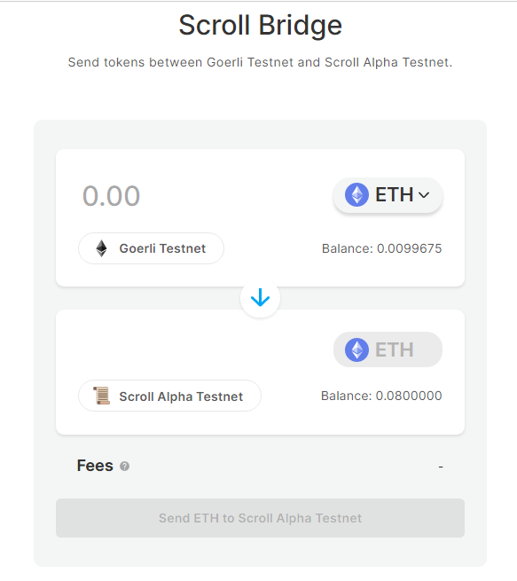Image resolution: width=517 pixels, height=581 pixels.
Task: Click the ETH text label in the top token selector
Action: point(394,194)
